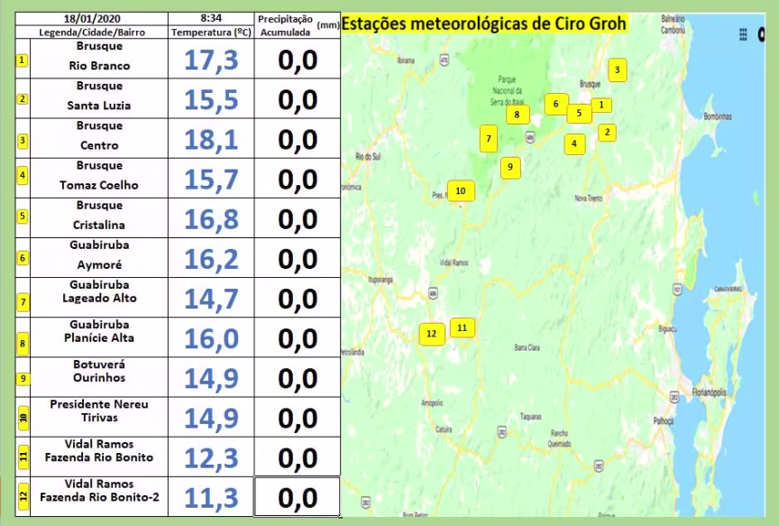Click the Estações meteorológicas de Ciro Groh title
779x526 pixels.
(x=486, y=24)
